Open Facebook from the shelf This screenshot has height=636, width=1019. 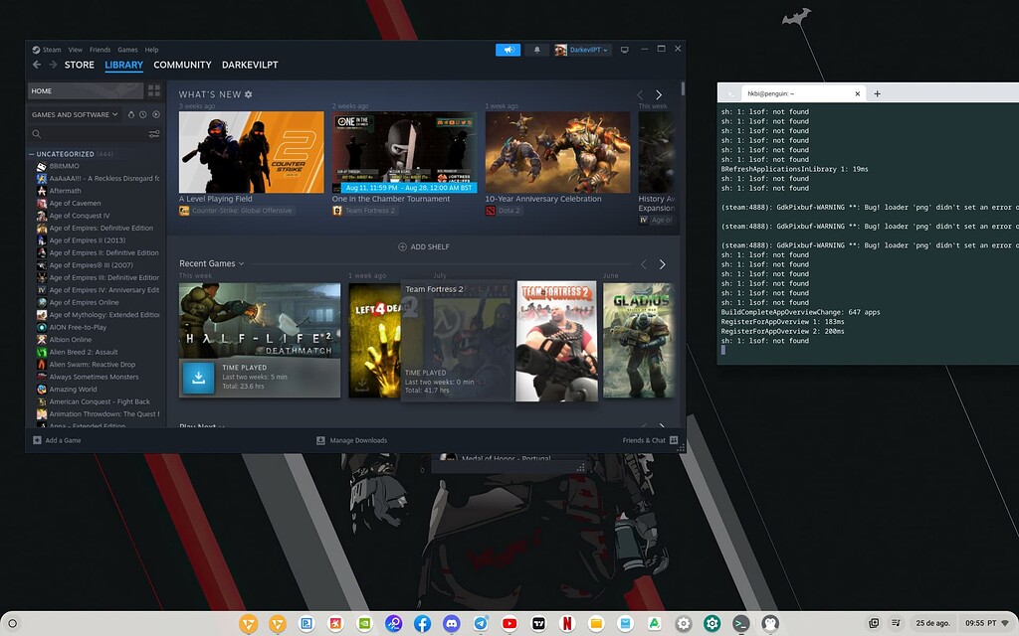[422, 624]
